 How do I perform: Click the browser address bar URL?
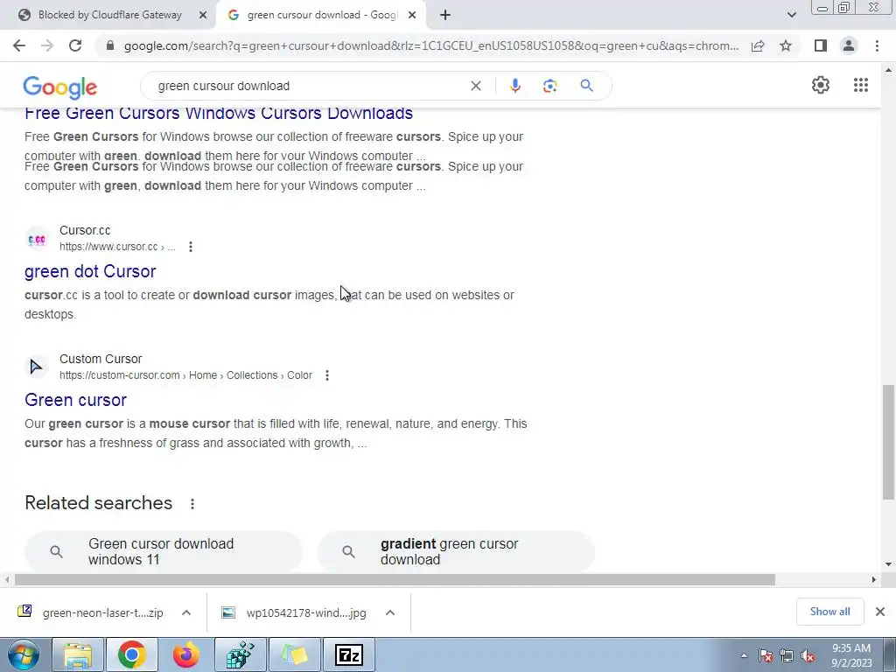tap(431, 45)
